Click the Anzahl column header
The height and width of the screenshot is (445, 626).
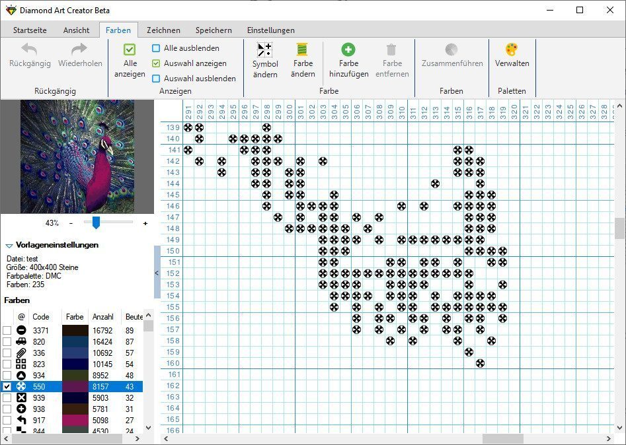102,317
